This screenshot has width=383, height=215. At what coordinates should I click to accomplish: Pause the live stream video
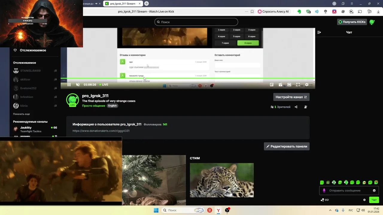(69, 85)
